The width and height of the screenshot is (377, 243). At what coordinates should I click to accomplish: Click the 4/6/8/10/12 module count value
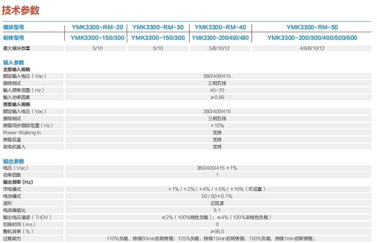pyautogui.click(x=312, y=48)
